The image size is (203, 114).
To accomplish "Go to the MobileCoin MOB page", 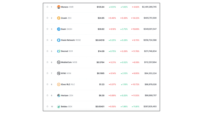I will pos(69,62).
